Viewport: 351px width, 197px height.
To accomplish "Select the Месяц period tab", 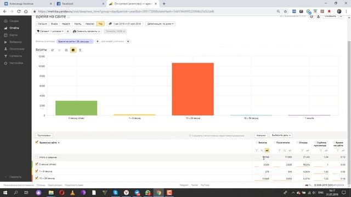I will point(78,24).
